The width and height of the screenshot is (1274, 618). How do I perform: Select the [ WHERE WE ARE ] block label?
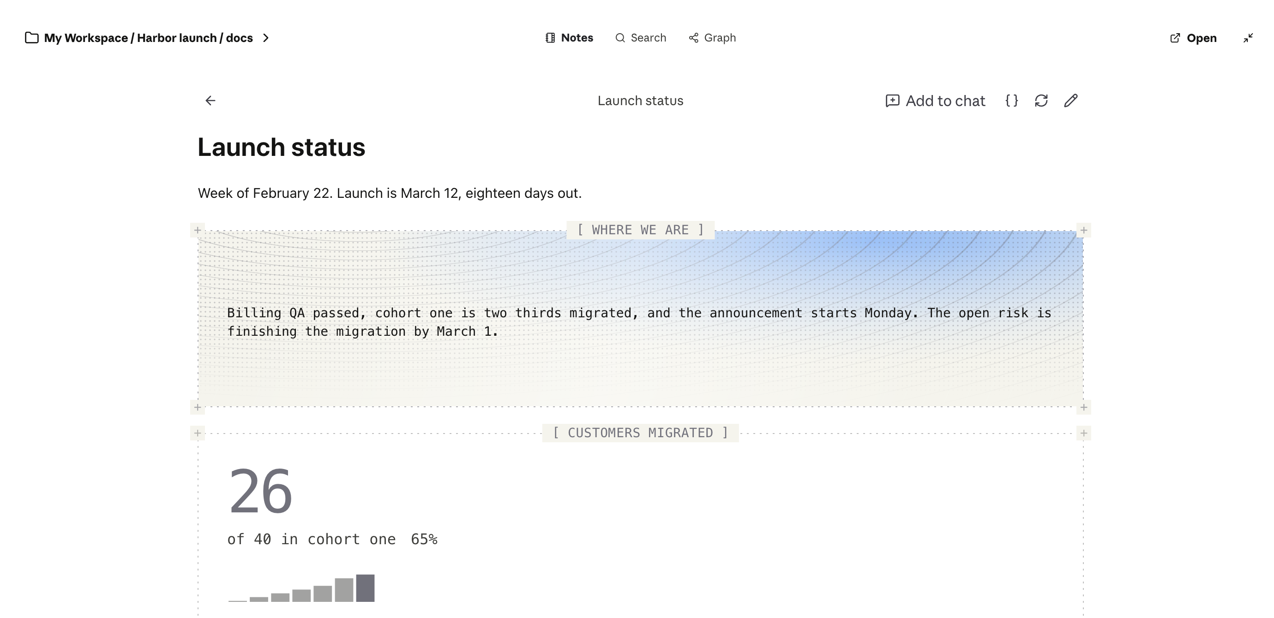pos(641,230)
